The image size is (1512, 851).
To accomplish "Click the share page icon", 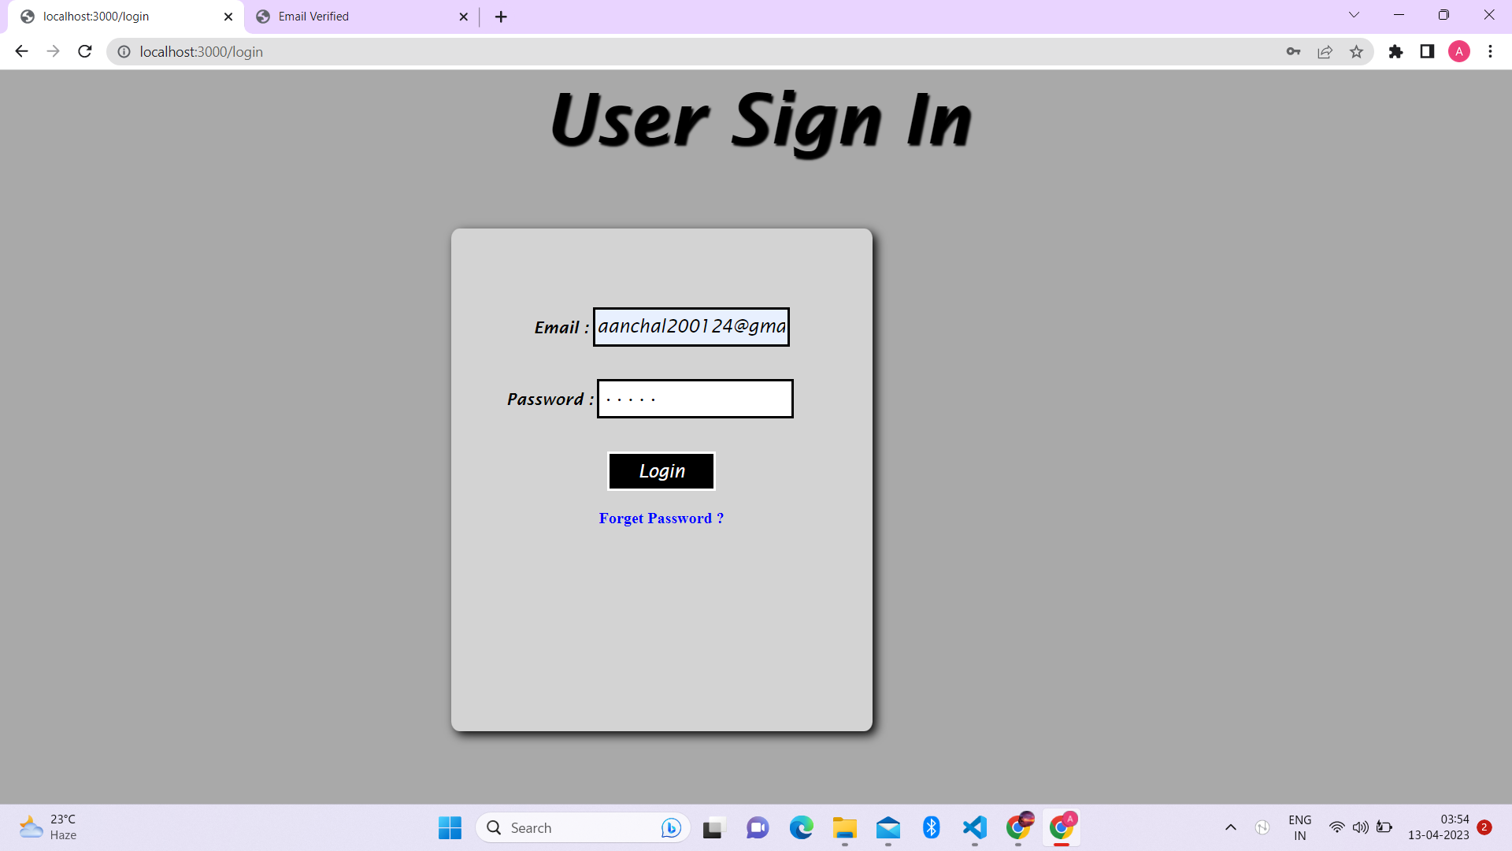I will pyautogui.click(x=1325, y=51).
